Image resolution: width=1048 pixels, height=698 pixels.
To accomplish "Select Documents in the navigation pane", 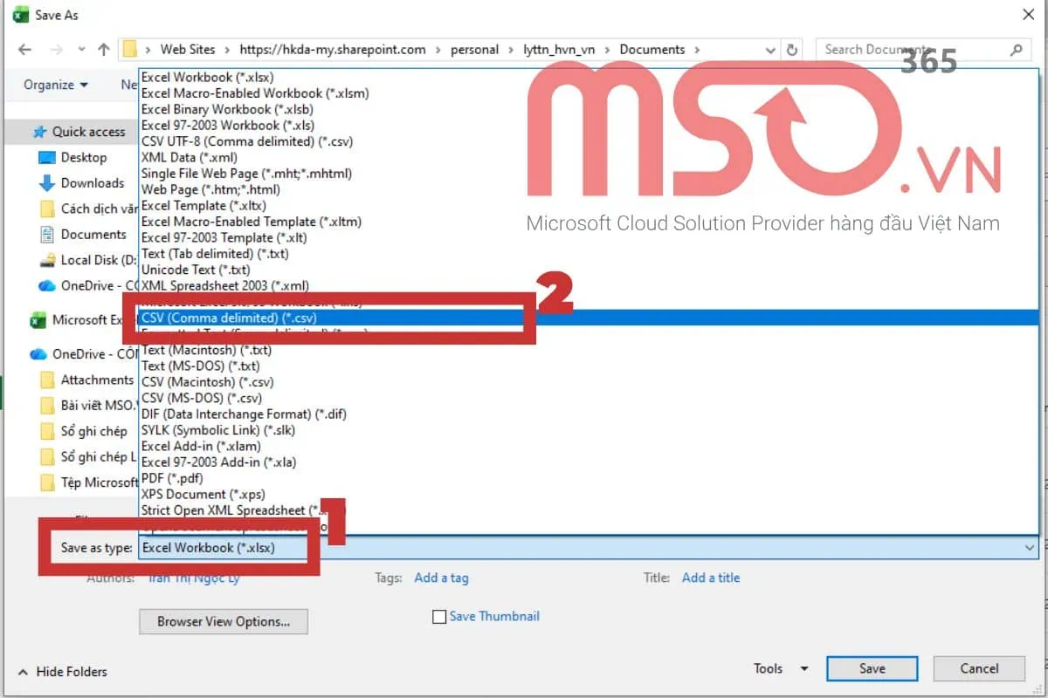I will pos(93,235).
